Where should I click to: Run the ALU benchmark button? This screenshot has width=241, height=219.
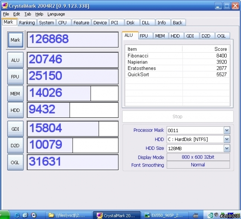[15, 60]
